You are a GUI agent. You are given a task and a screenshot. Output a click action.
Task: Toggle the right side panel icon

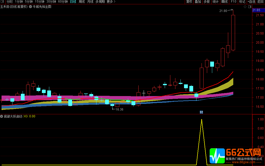250,7
